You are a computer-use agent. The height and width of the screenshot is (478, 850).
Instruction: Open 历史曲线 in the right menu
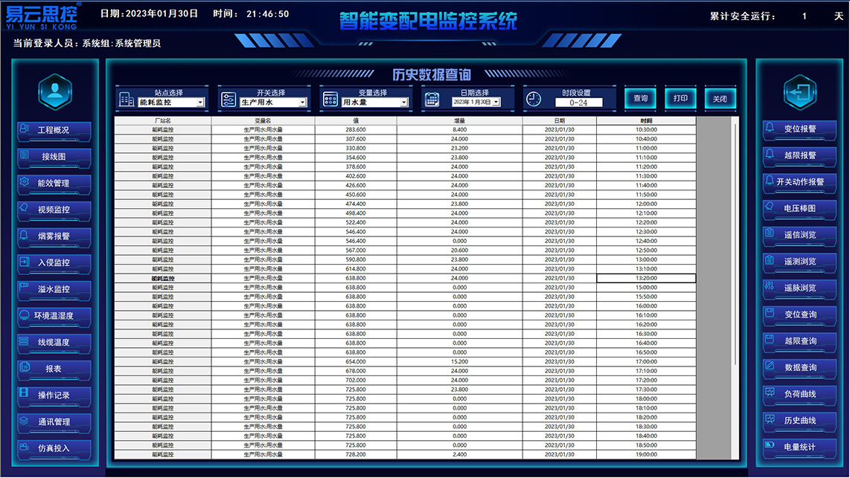[x=799, y=420]
